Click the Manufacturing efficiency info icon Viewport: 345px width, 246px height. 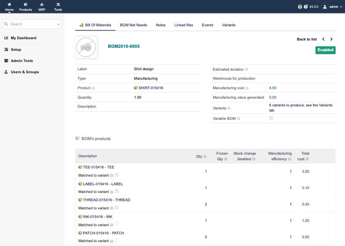tap(289, 159)
